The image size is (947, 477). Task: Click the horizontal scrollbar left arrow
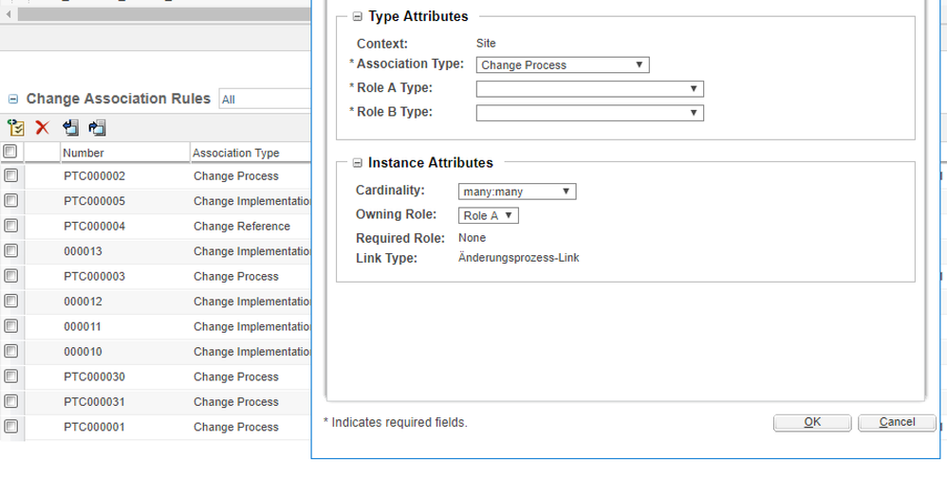(9, 14)
